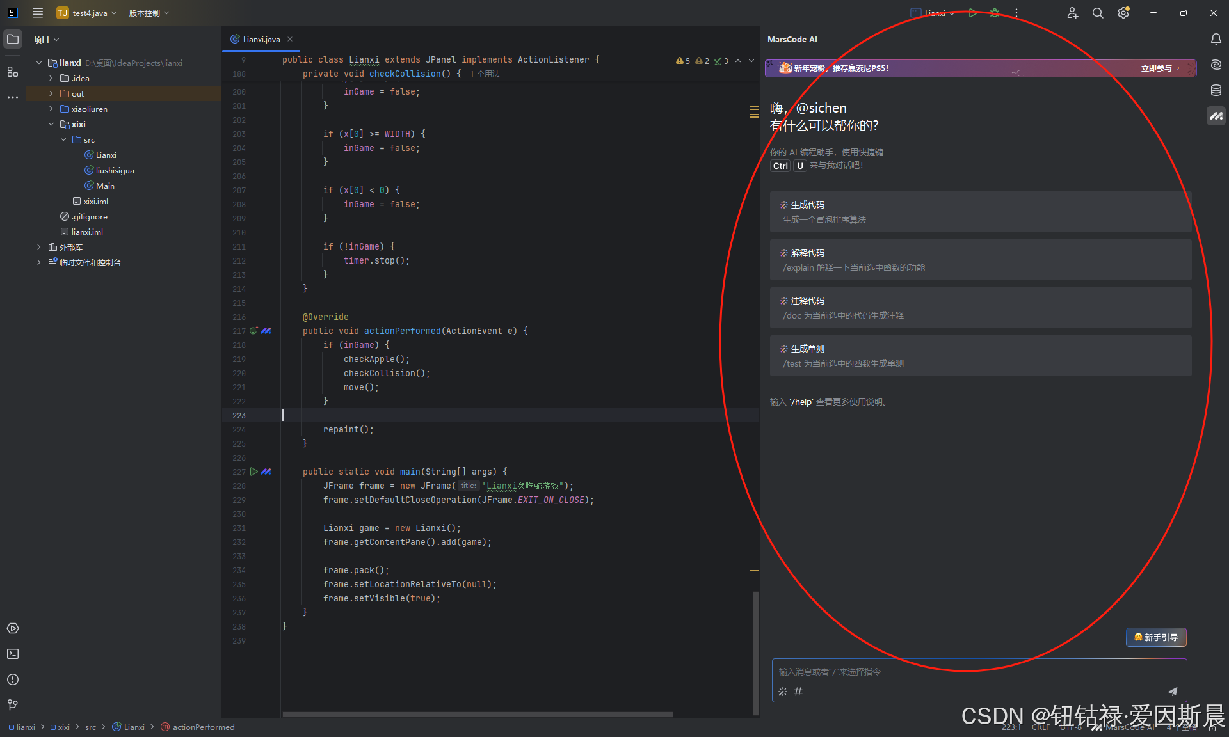1229x737 pixels.
Task: Expand the xiaoliuren folder
Action: click(51, 109)
